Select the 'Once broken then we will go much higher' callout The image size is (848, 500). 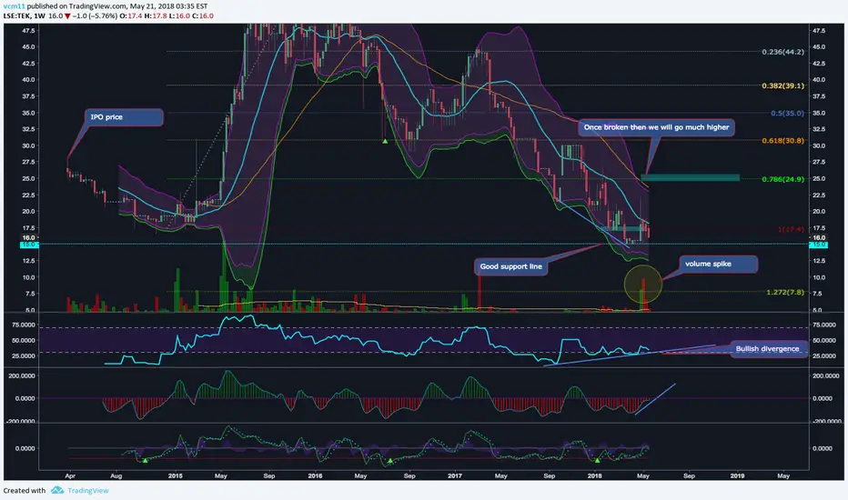click(x=656, y=127)
